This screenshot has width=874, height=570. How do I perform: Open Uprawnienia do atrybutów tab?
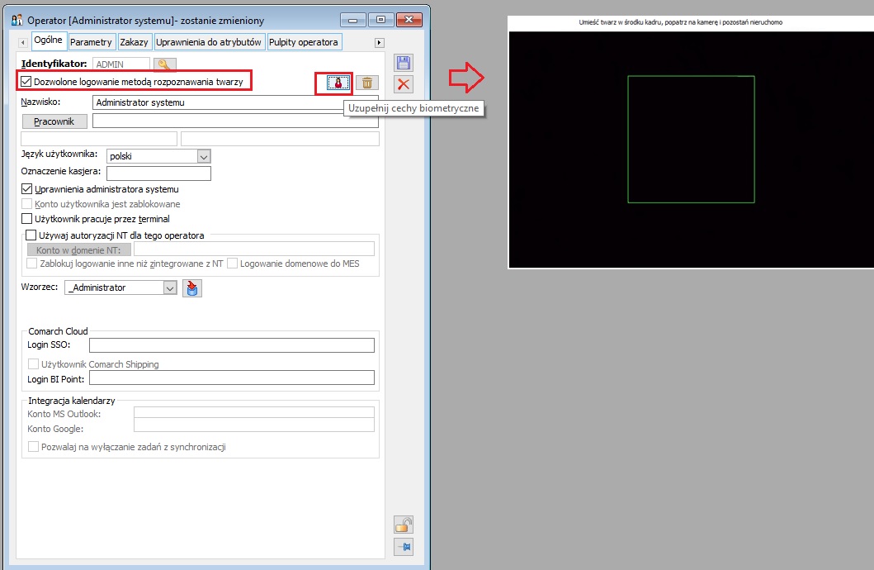click(209, 42)
